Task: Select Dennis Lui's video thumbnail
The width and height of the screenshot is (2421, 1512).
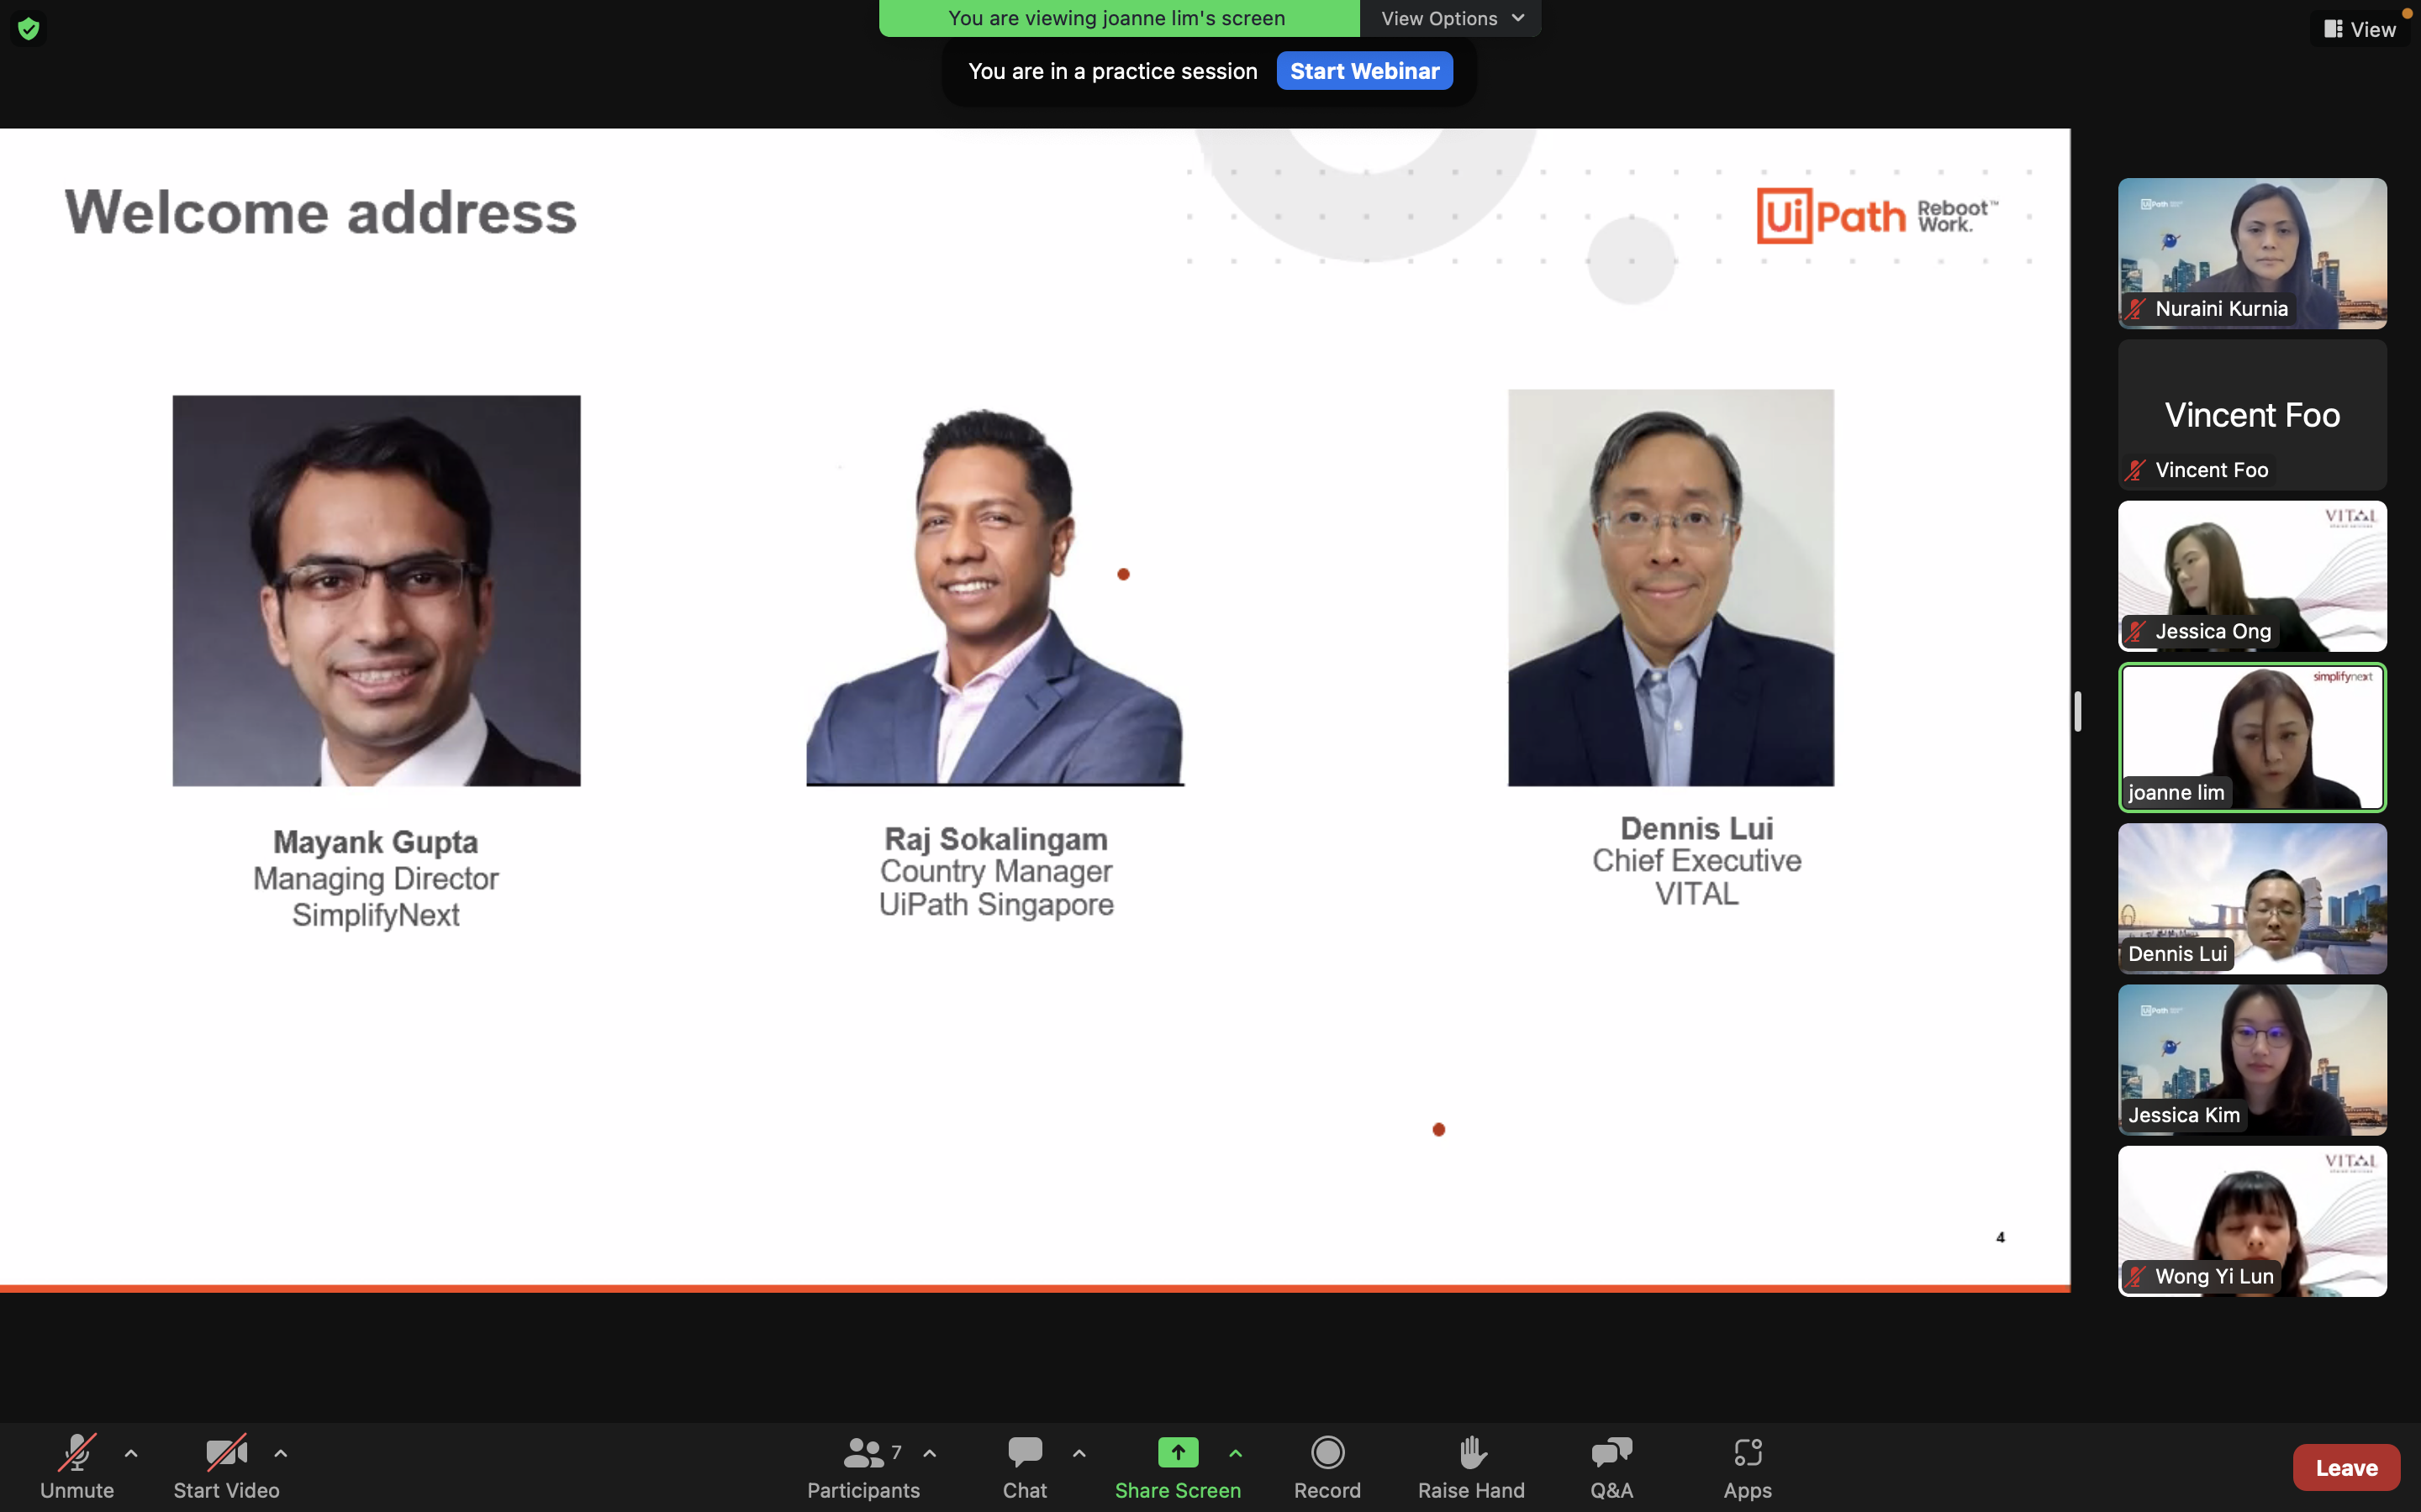Action: pyautogui.click(x=2252, y=898)
